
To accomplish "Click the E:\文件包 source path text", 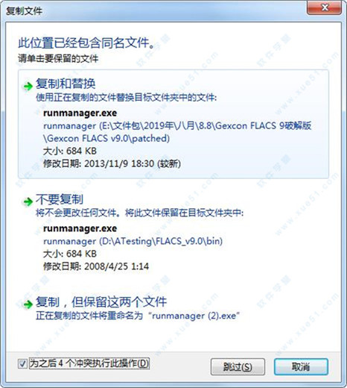I will 177,132.
